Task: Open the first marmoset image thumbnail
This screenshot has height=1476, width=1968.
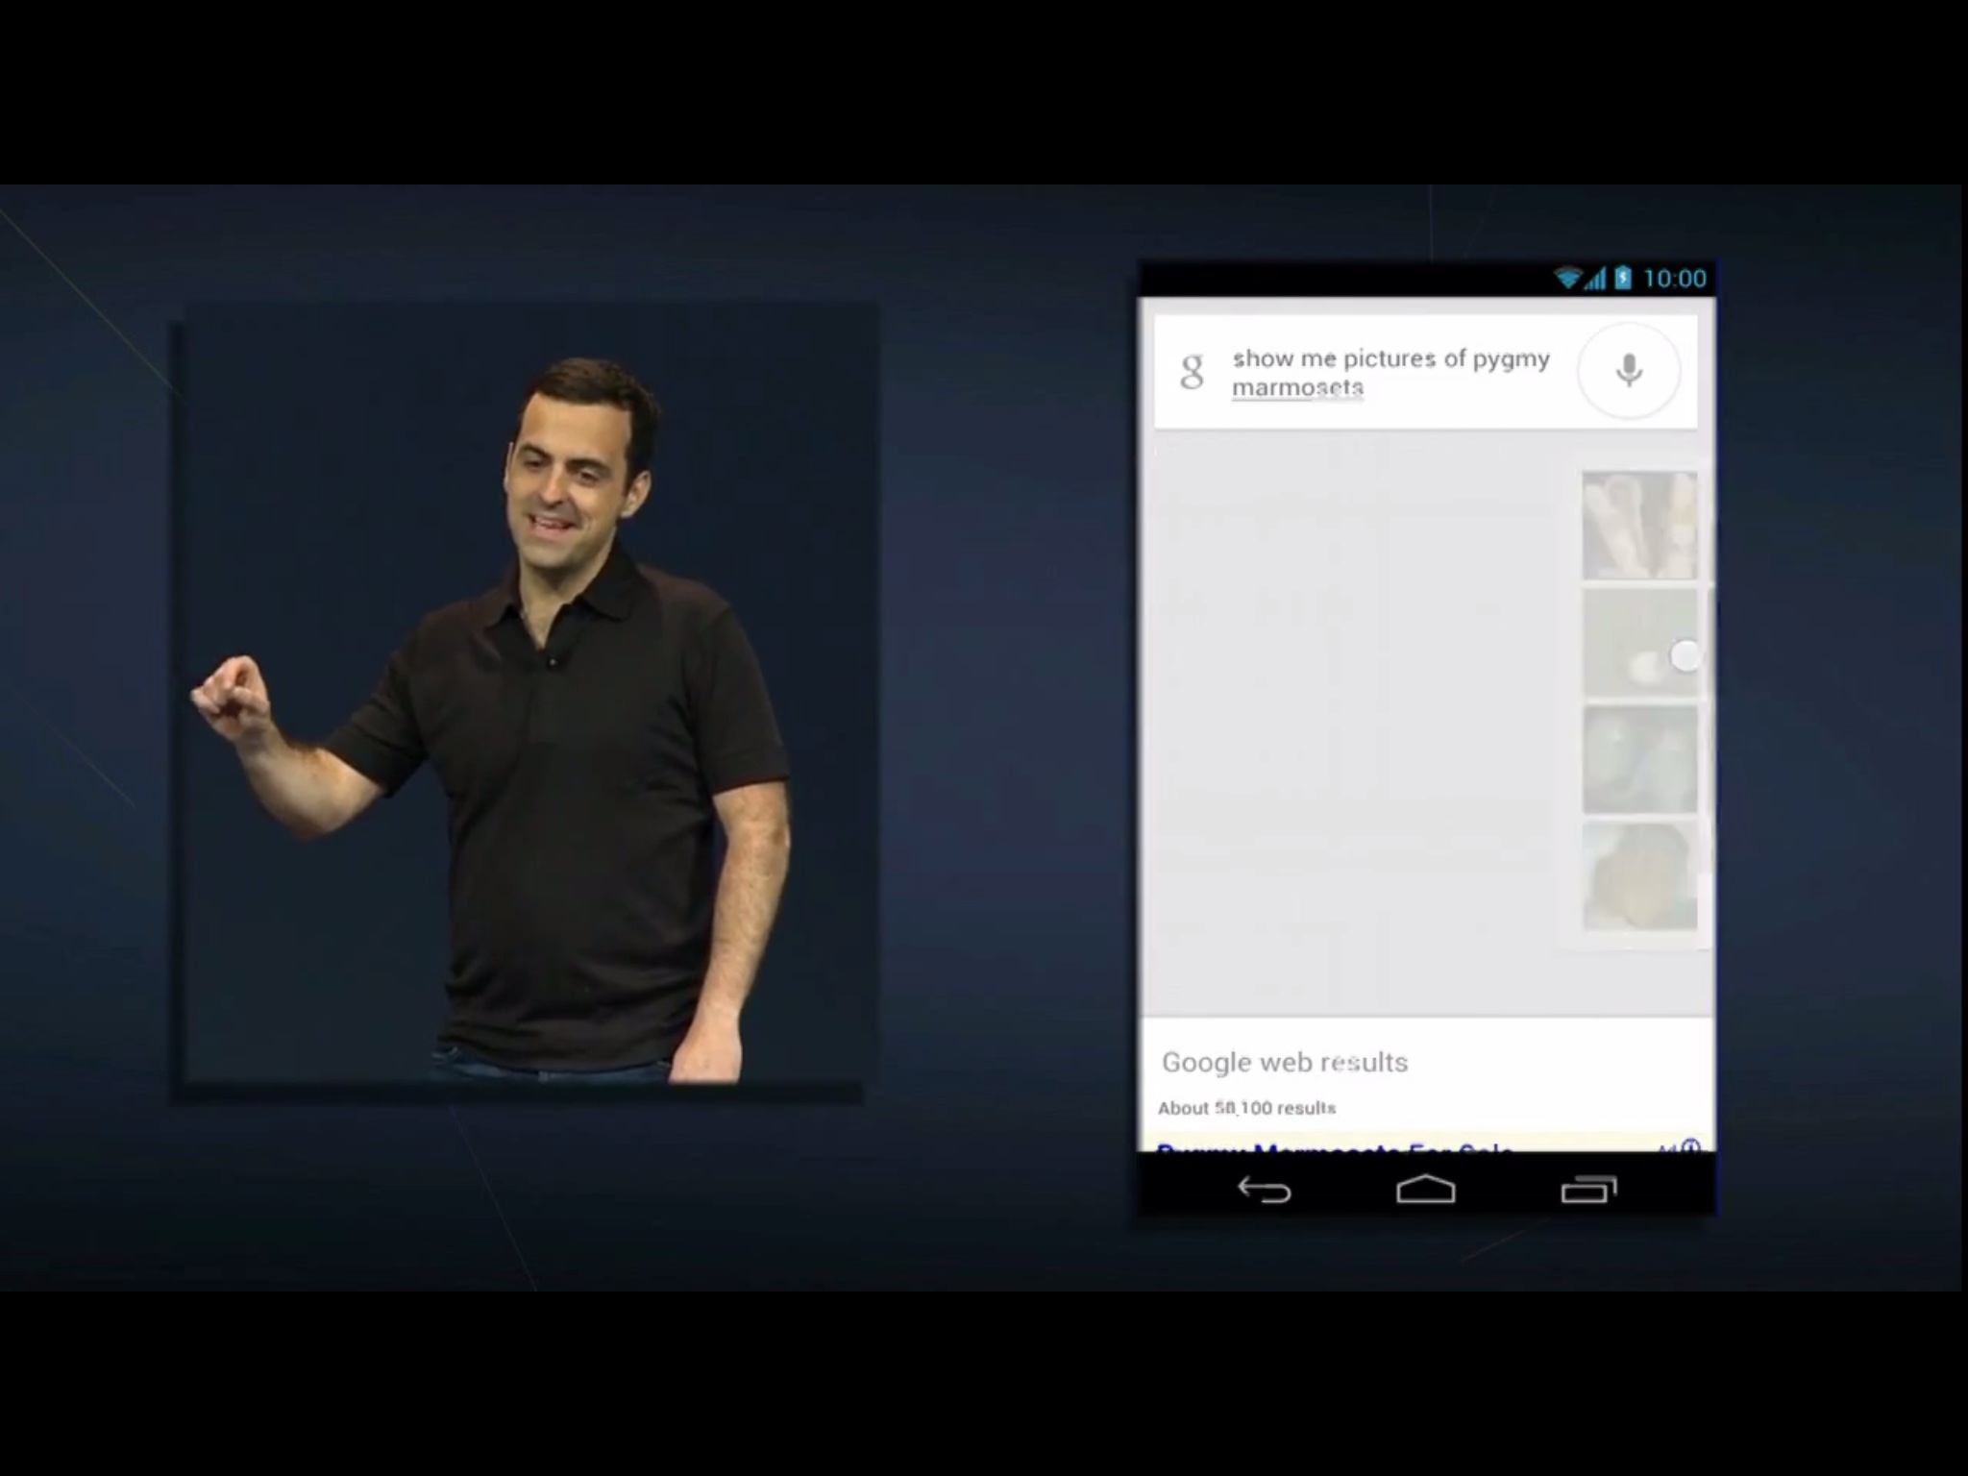Action: pos(1639,526)
